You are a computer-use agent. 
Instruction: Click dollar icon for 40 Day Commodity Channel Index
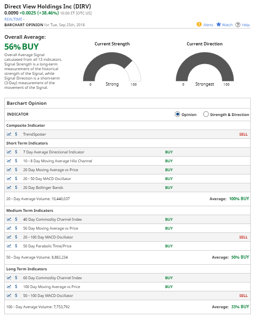[16, 219]
